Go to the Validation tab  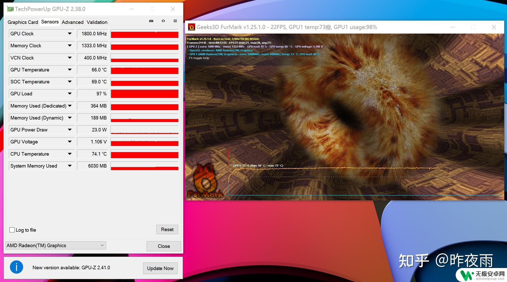coord(97,22)
